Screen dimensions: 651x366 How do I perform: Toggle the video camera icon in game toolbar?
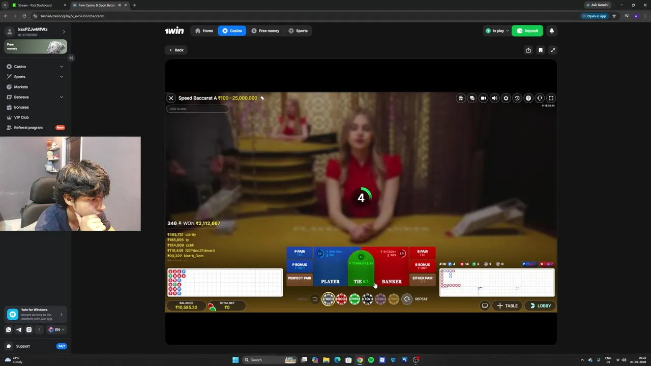(x=483, y=98)
